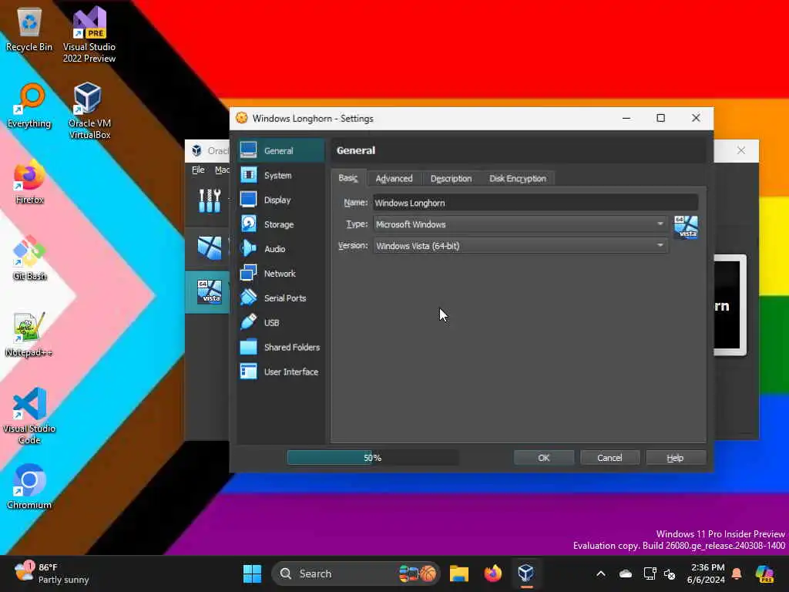Click the Cancel button

[610, 458]
